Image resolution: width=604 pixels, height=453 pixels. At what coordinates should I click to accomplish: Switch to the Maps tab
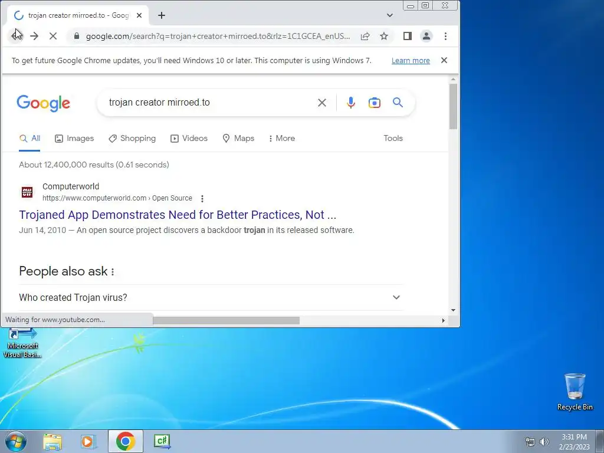click(x=238, y=138)
